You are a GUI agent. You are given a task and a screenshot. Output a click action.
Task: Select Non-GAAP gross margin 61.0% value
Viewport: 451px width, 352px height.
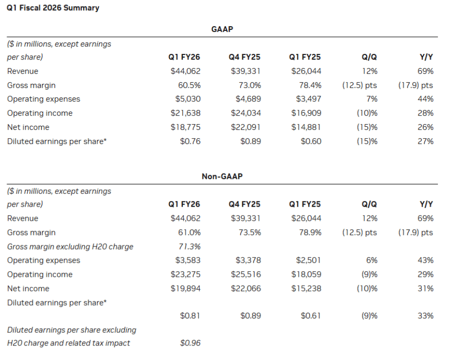click(x=189, y=232)
